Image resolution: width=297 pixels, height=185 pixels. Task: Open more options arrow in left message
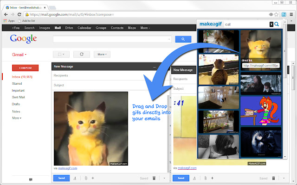click(x=164, y=178)
